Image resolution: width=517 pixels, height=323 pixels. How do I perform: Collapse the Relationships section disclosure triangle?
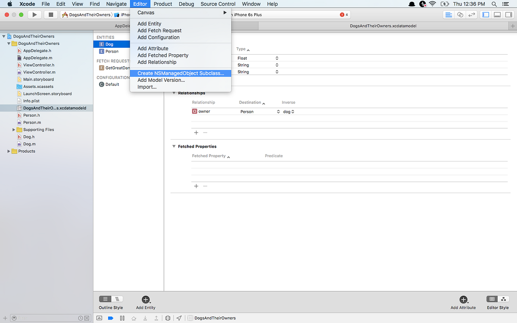(x=174, y=93)
